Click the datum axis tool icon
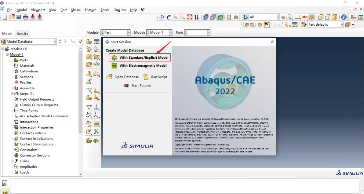Screen dimensions: 364x194 pyautogui.click(x=96, y=107)
